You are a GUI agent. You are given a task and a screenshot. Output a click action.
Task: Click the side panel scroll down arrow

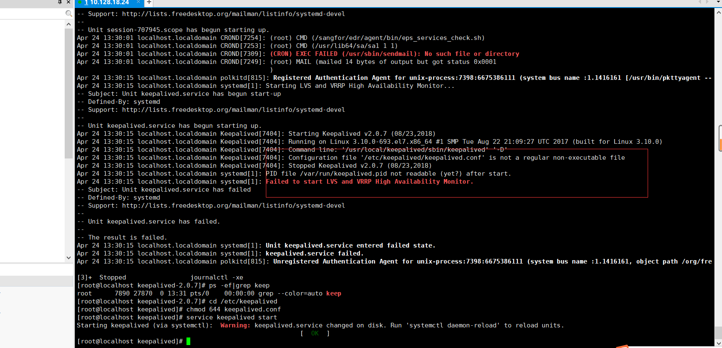tap(69, 258)
